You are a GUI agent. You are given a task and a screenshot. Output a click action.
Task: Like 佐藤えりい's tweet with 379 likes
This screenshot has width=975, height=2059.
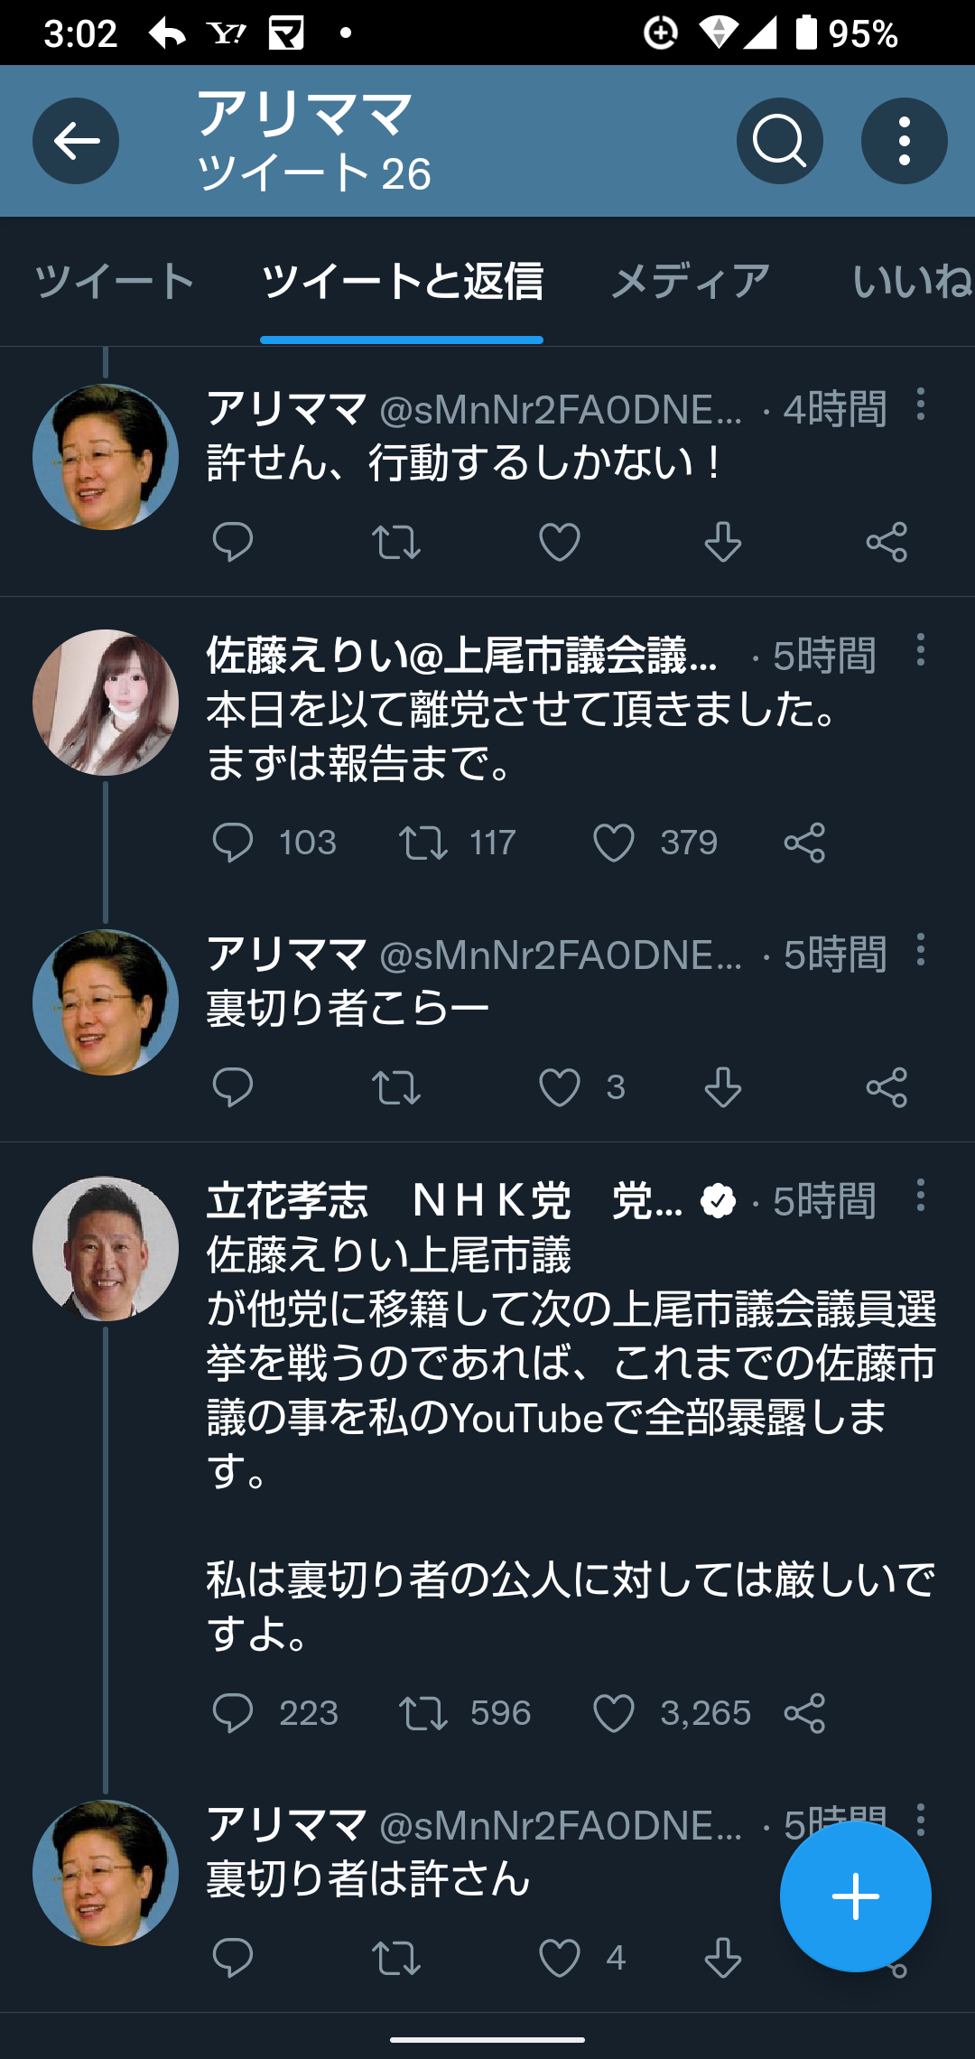point(614,843)
